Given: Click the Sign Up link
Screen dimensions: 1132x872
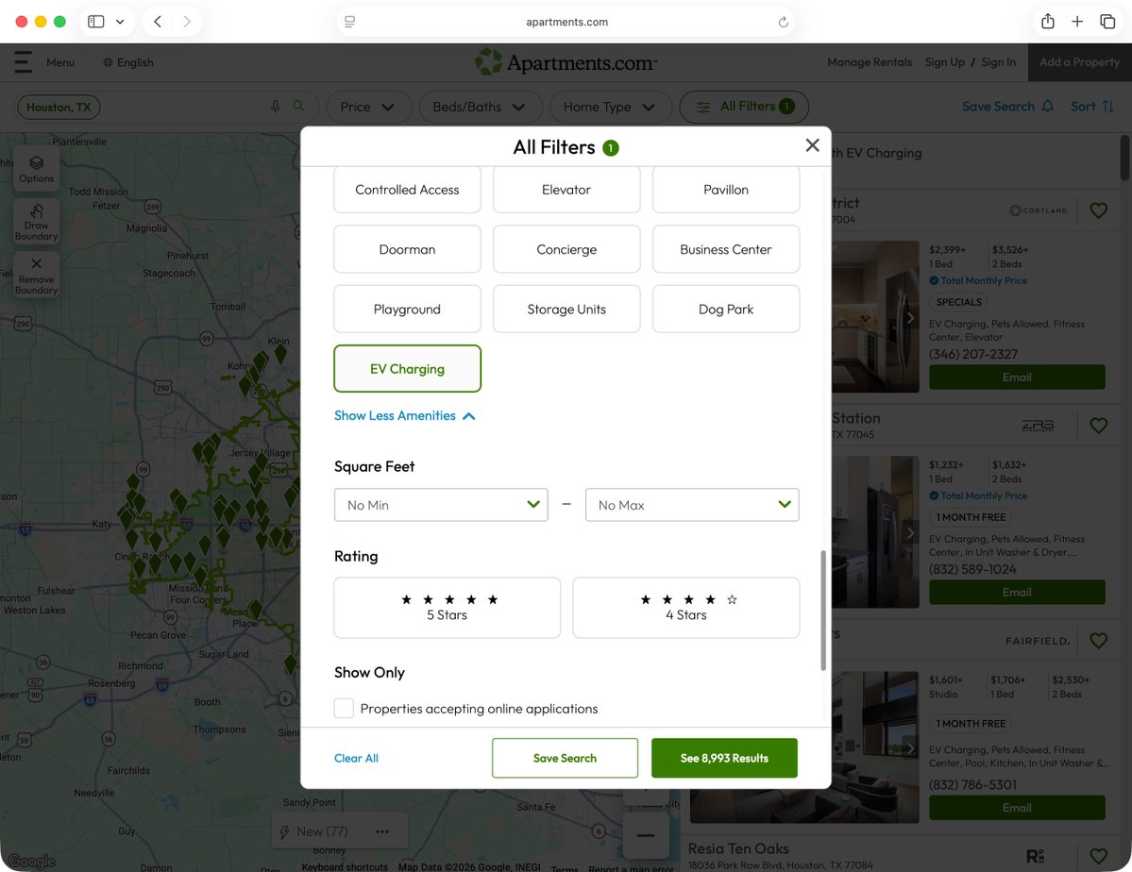Looking at the screenshot, I should (944, 62).
